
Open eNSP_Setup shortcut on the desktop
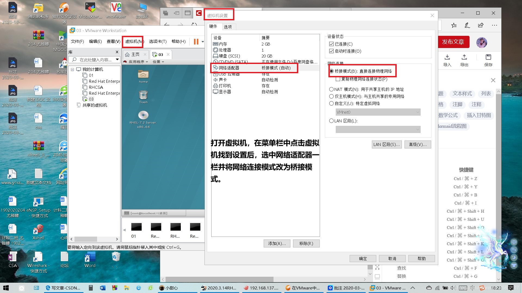pos(38,207)
